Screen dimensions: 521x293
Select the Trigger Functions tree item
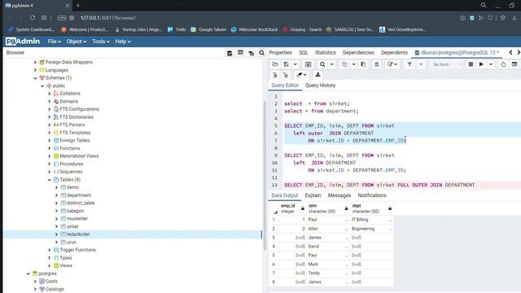click(x=77, y=250)
